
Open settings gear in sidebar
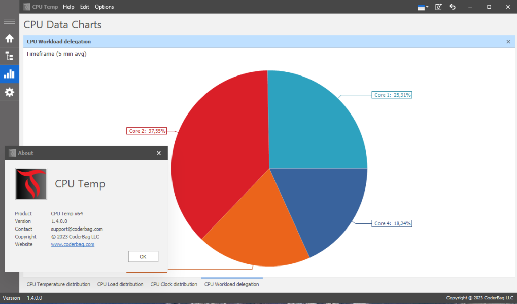[9, 92]
